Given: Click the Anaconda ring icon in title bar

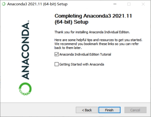Looking at the screenshot, I should point(4,4).
